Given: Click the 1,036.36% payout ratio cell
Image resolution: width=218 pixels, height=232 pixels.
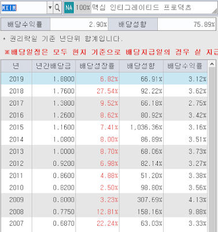Looking at the screenshot, I should (141, 127).
